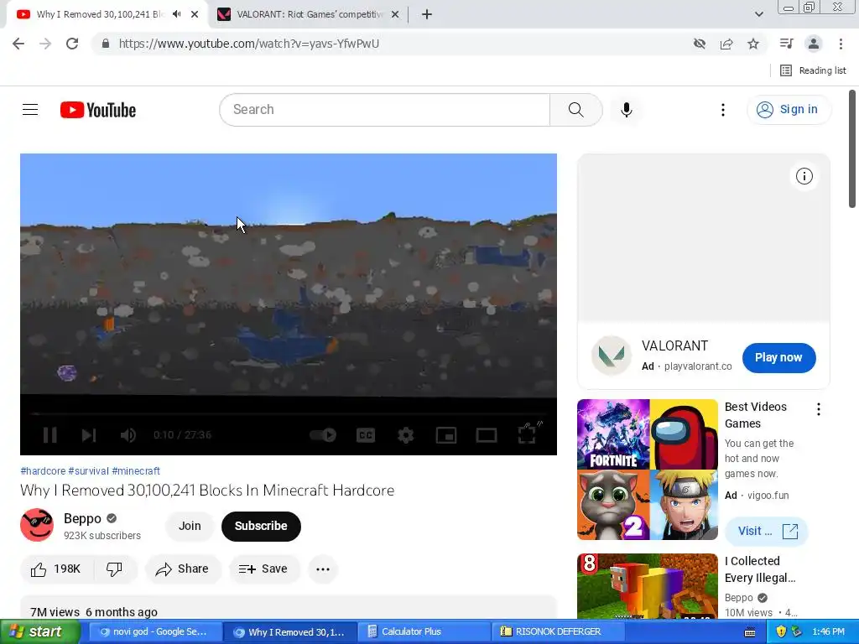Go forward in browser
Viewport: 859px width, 644px height.
[x=45, y=44]
